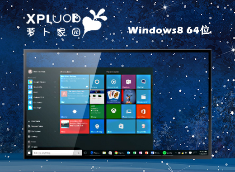The image size is (235, 172).
Task: Expand the Google Chrome jump list arrow
Action: coord(55,82)
